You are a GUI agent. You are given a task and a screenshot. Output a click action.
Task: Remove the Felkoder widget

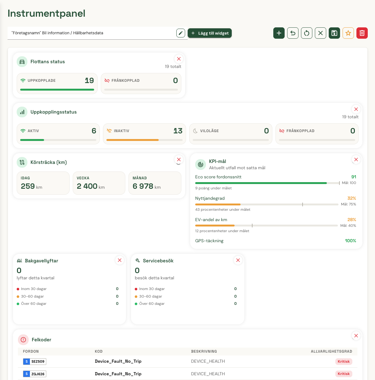356,336
